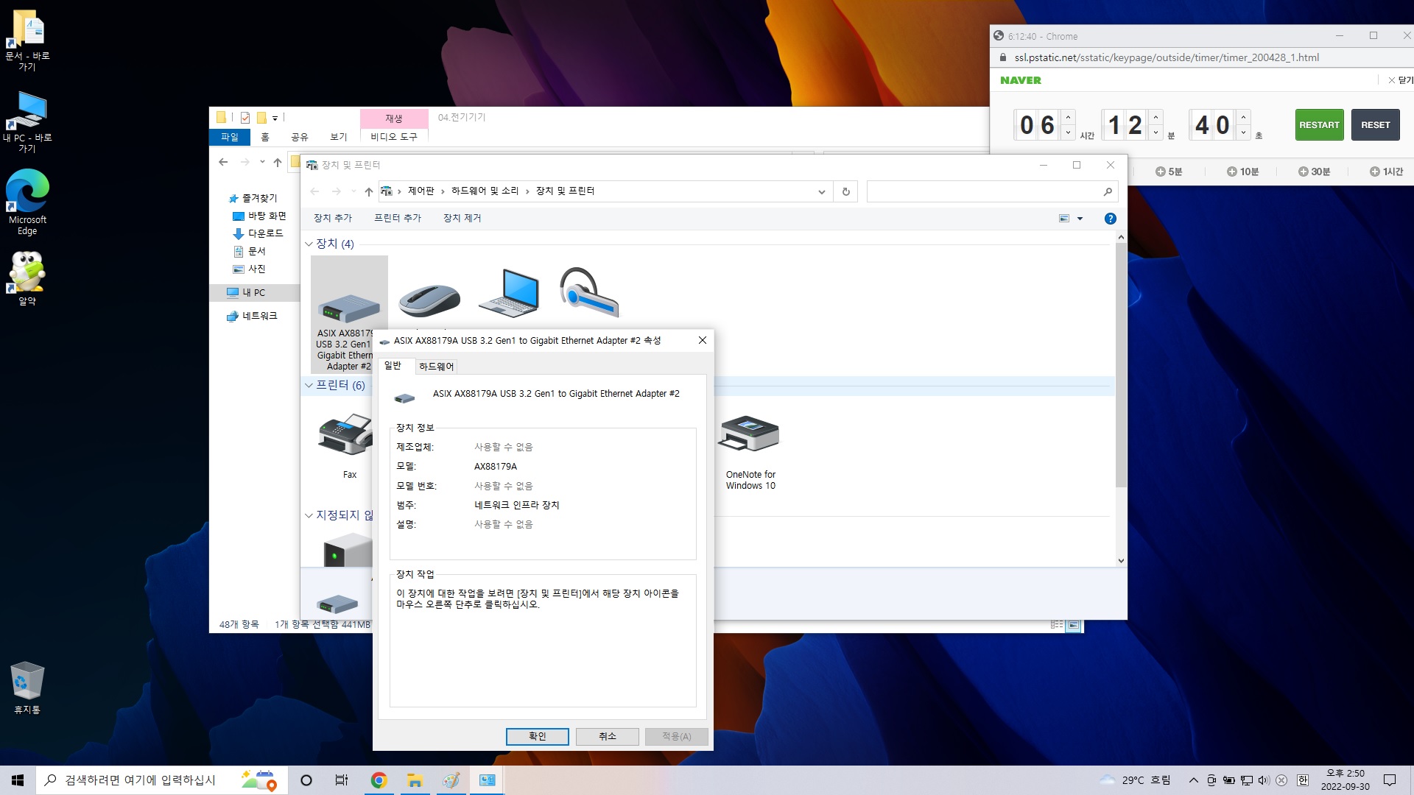The width and height of the screenshot is (1414, 795).
Task: Open the Windows Start menu
Action: click(x=18, y=780)
